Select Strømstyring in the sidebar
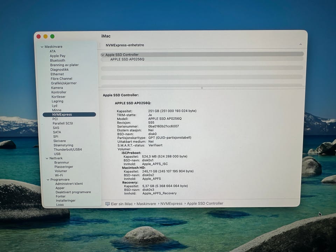 coord(63,145)
